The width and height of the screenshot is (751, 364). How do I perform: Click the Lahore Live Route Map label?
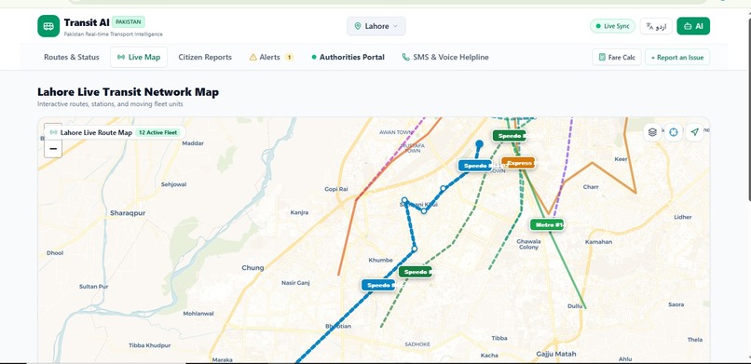(x=96, y=132)
